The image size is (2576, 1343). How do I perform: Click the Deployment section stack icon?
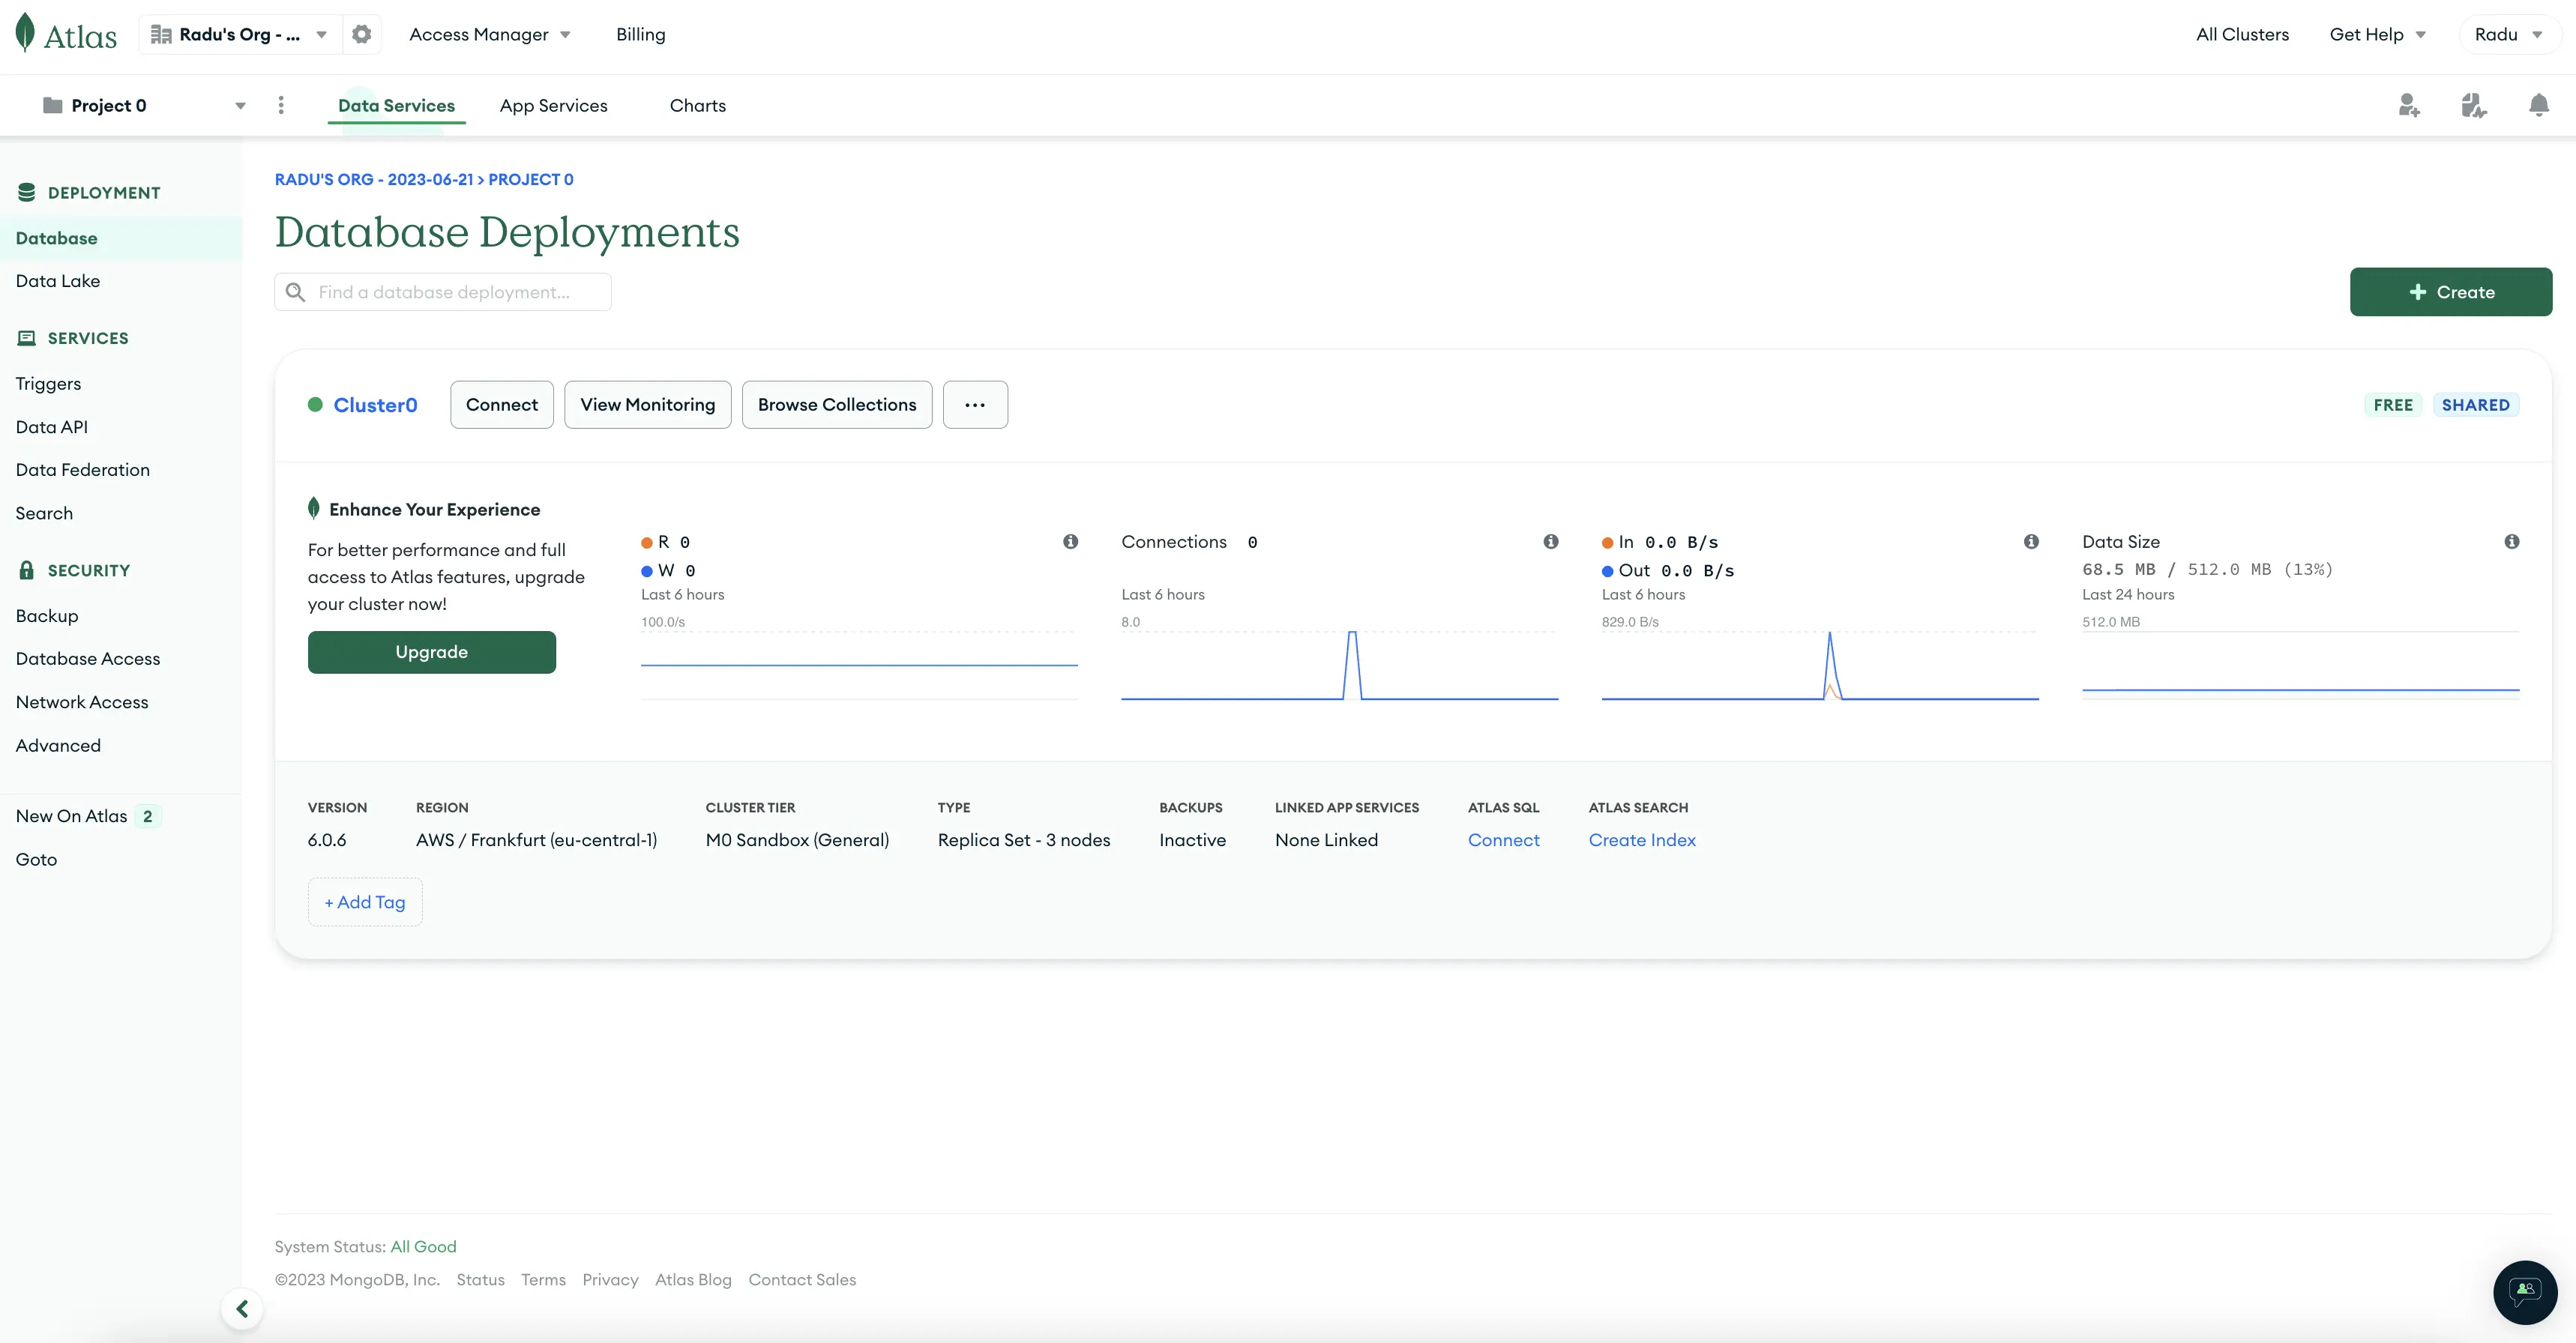(x=27, y=192)
